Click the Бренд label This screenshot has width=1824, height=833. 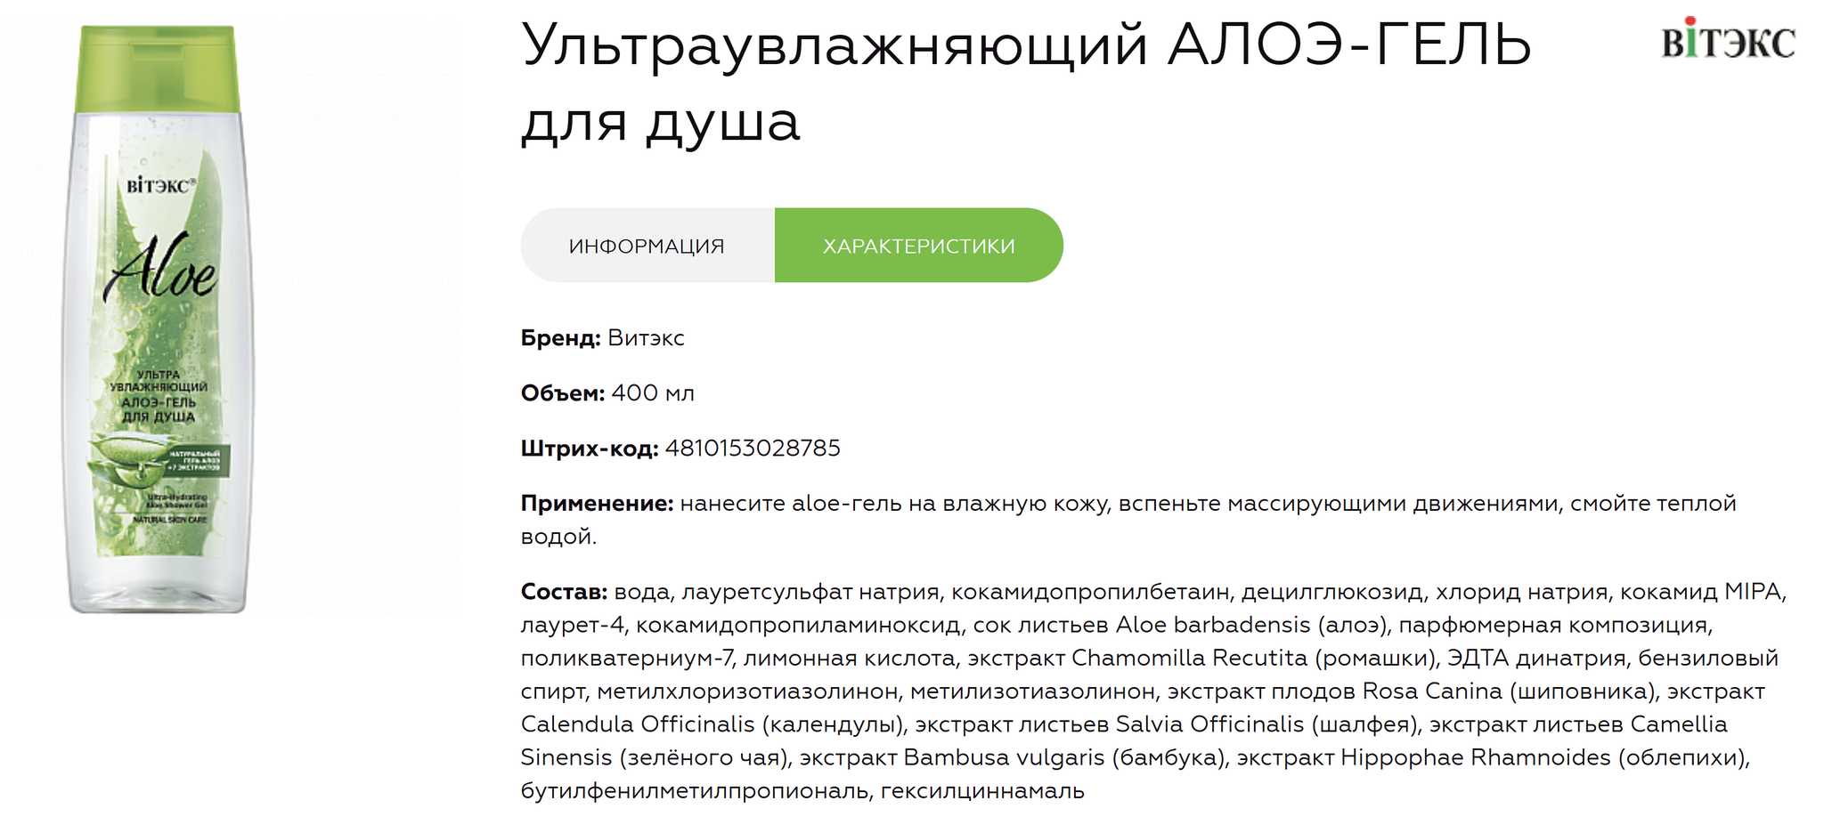point(560,338)
